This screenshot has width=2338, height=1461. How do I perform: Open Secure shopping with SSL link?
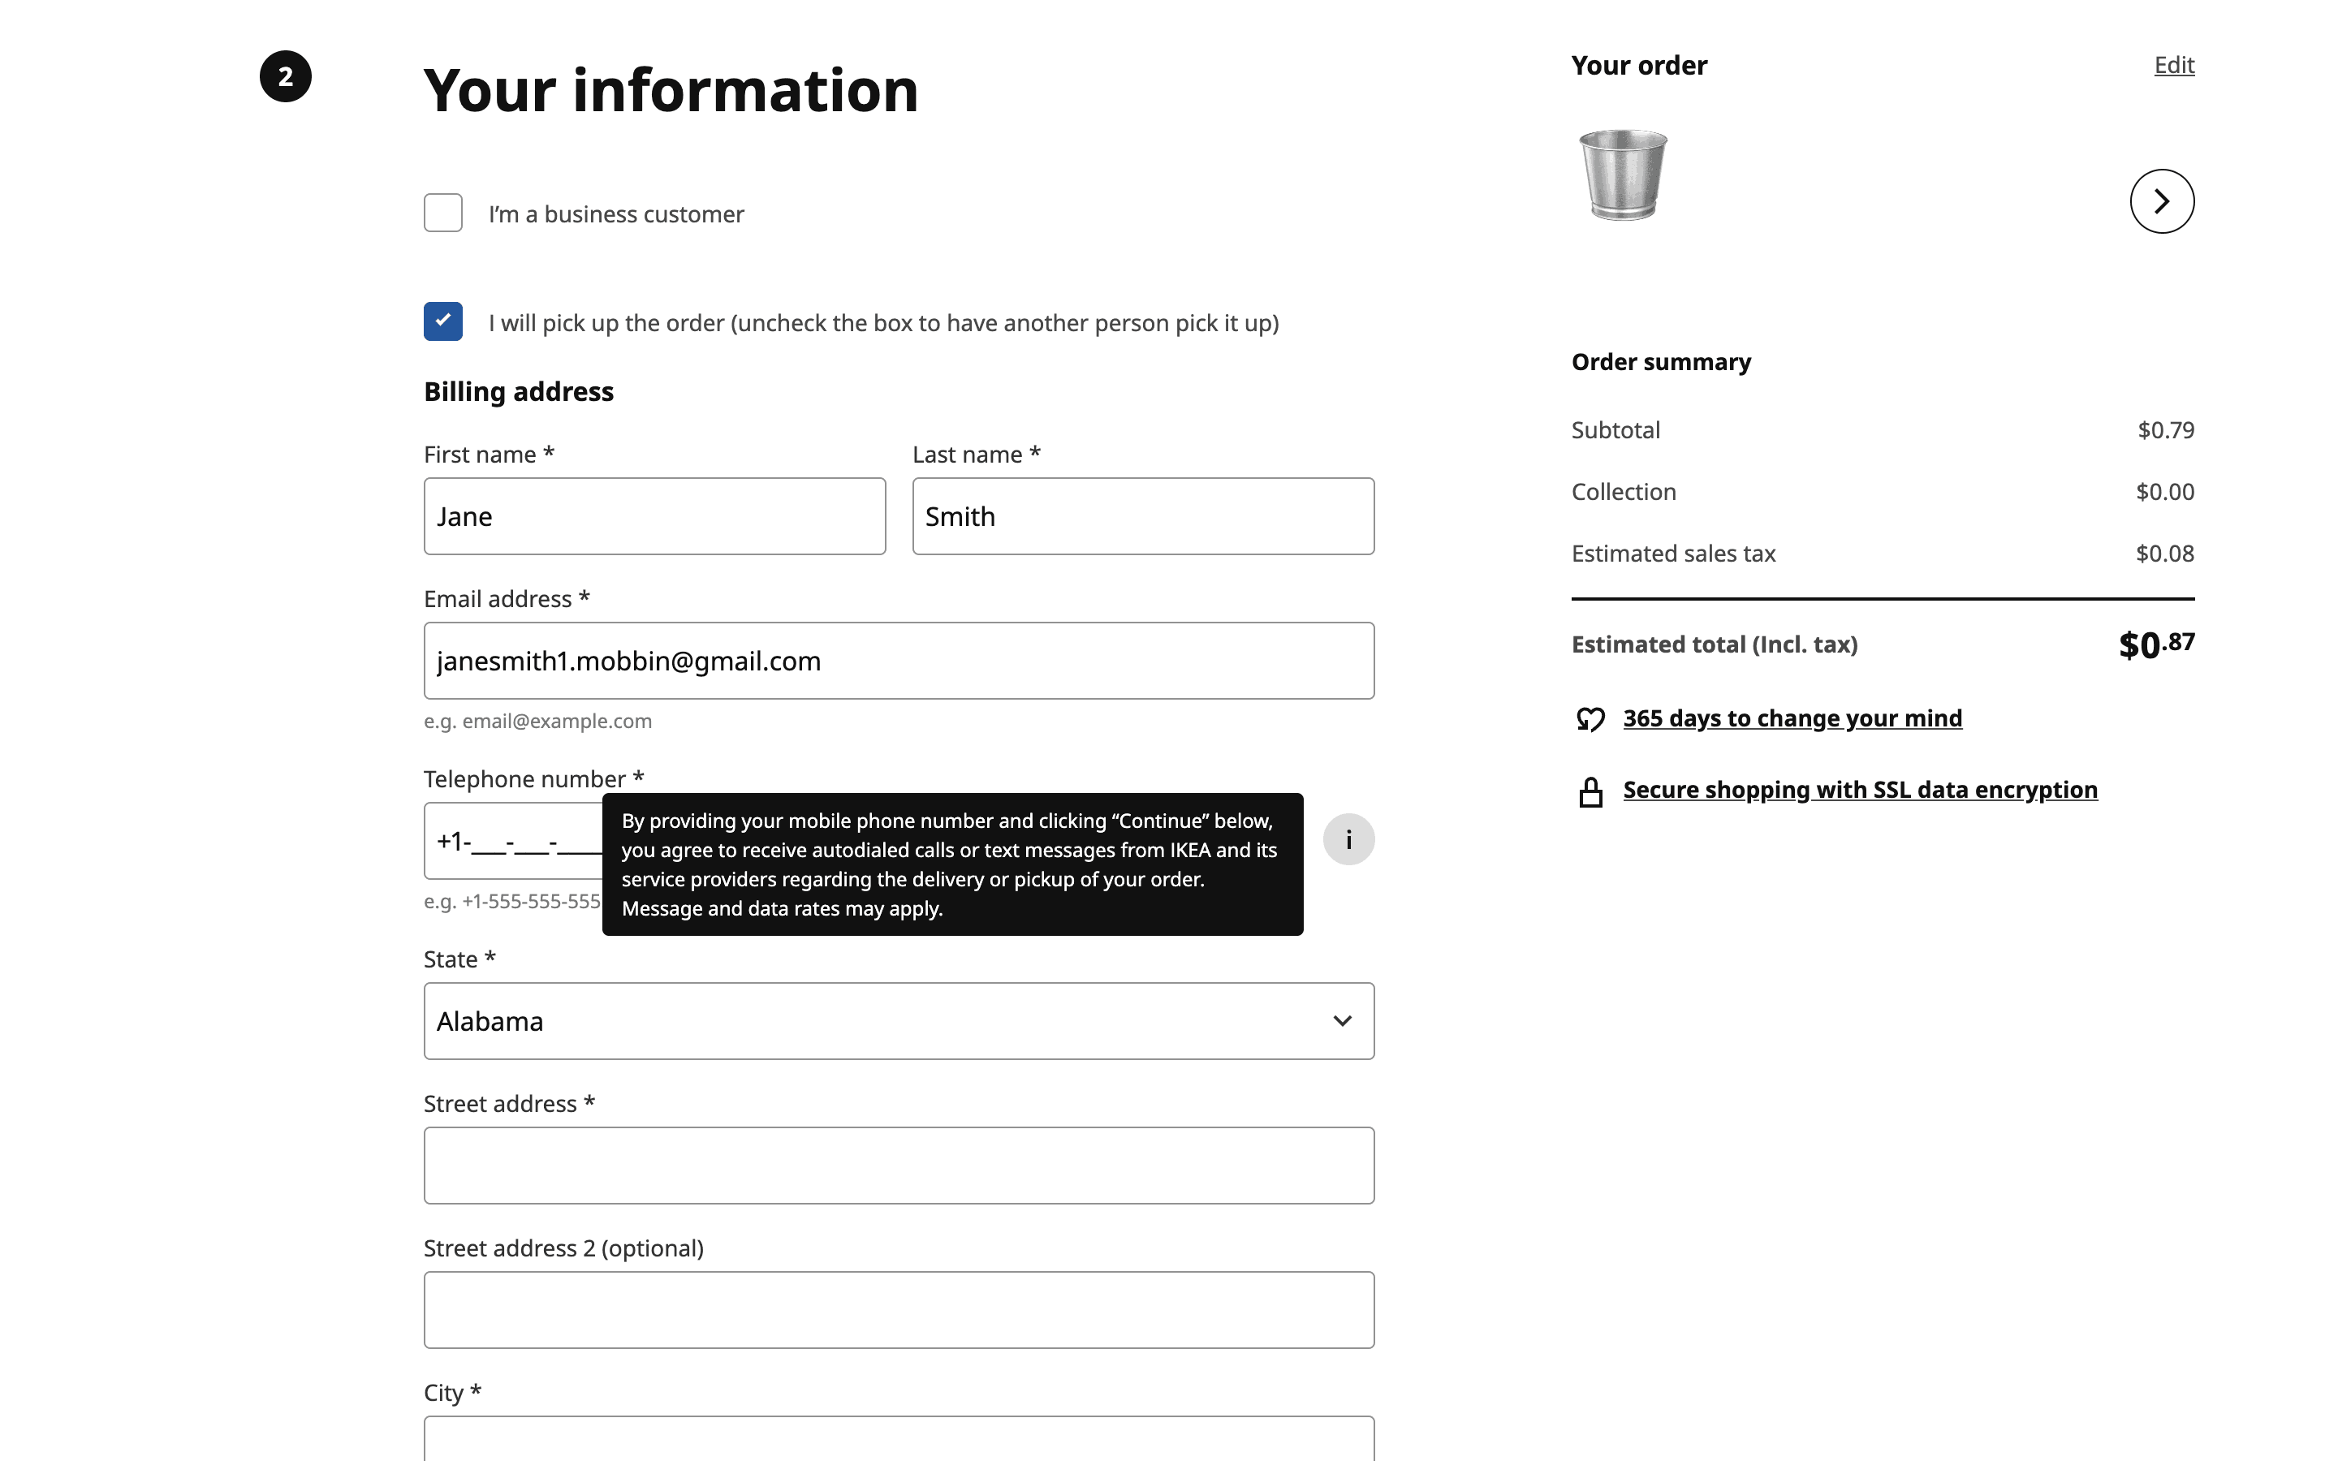(x=1859, y=790)
